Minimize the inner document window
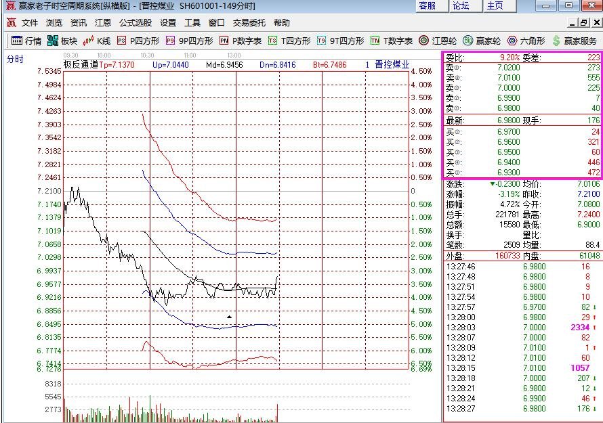 (573, 23)
